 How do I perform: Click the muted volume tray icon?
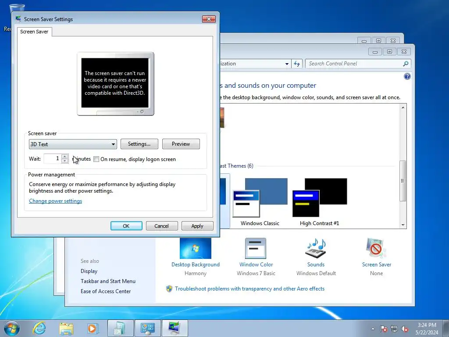(x=405, y=329)
